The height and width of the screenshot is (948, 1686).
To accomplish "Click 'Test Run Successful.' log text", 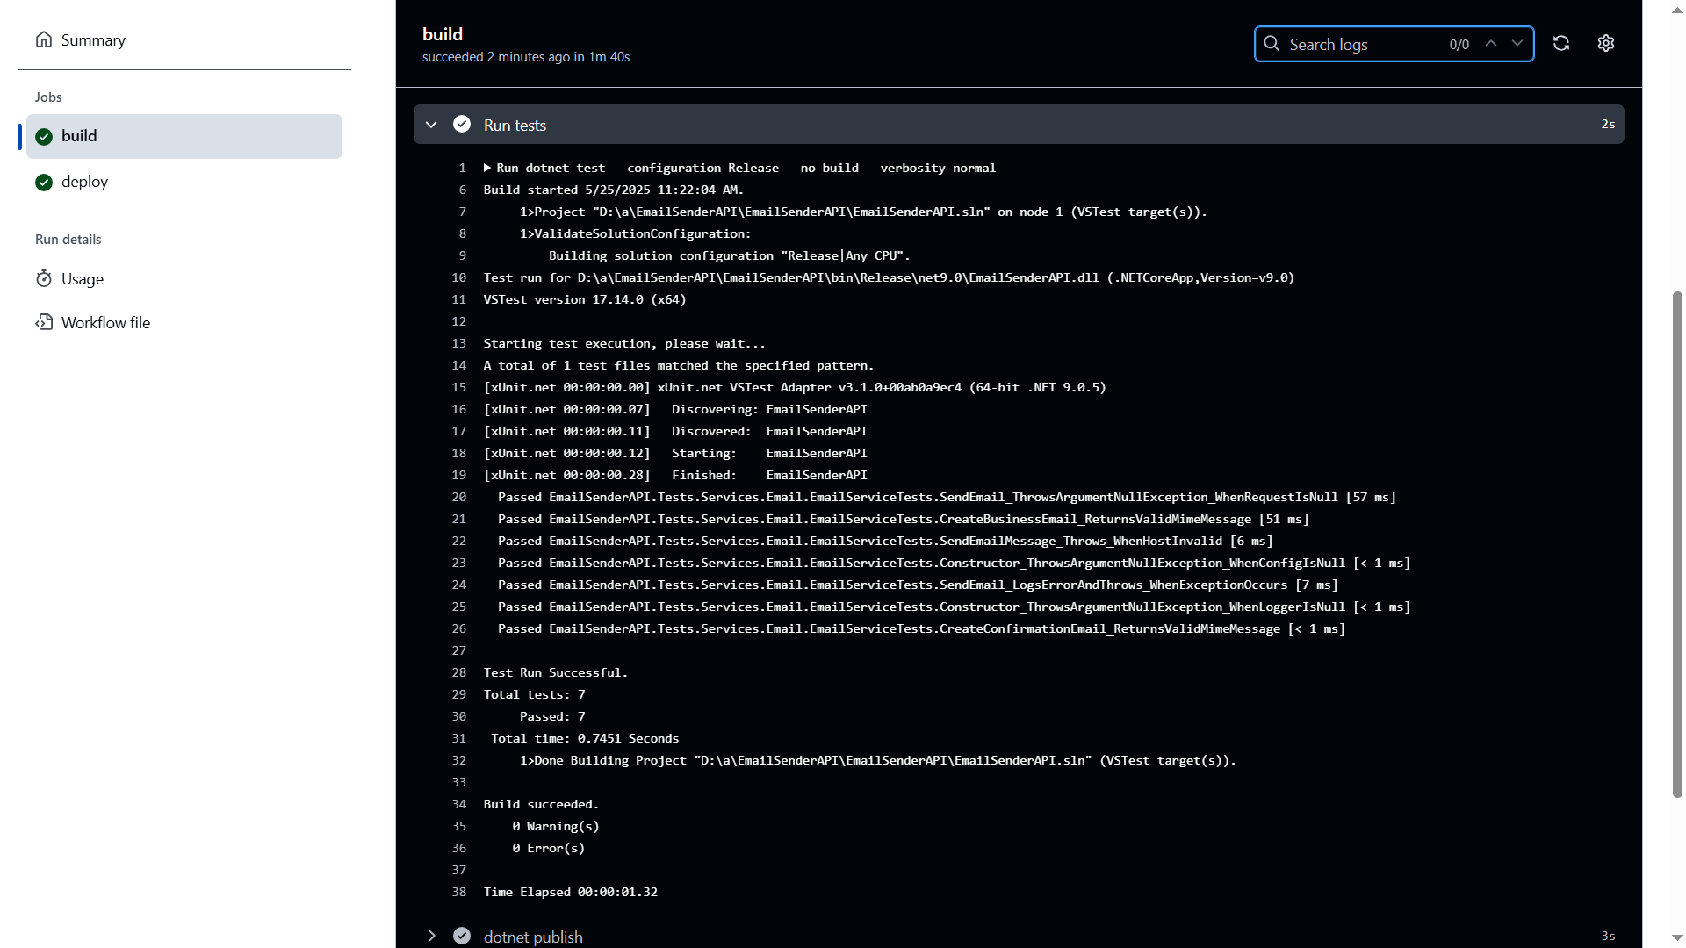I will click(556, 672).
